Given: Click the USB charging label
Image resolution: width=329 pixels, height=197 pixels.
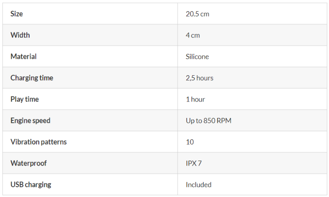Looking at the screenshot, I should tap(31, 185).
